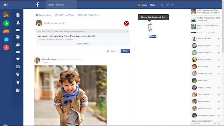This screenshot has width=224, height=126.
Task: Click Adharsh Jaison's avatar beside the post
Action: coord(37,61)
